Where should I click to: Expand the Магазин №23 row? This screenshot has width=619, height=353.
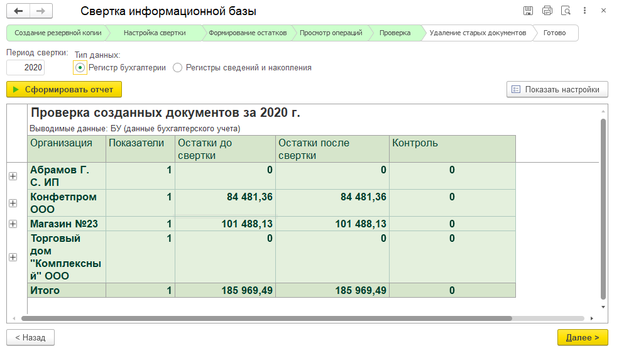coord(13,224)
